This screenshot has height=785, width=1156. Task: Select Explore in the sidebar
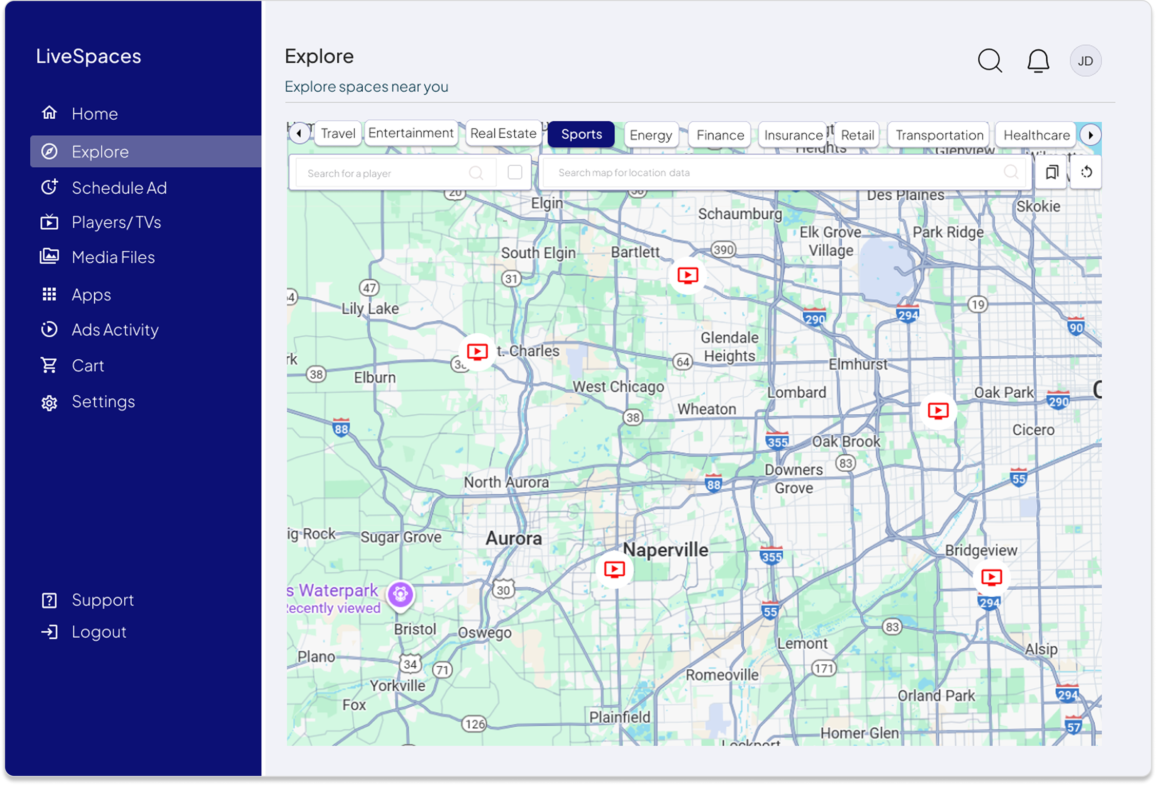click(x=145, y=151)
